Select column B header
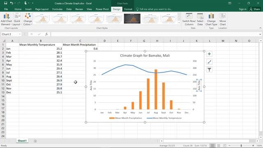The image size is (263, 148). (41, 41)
